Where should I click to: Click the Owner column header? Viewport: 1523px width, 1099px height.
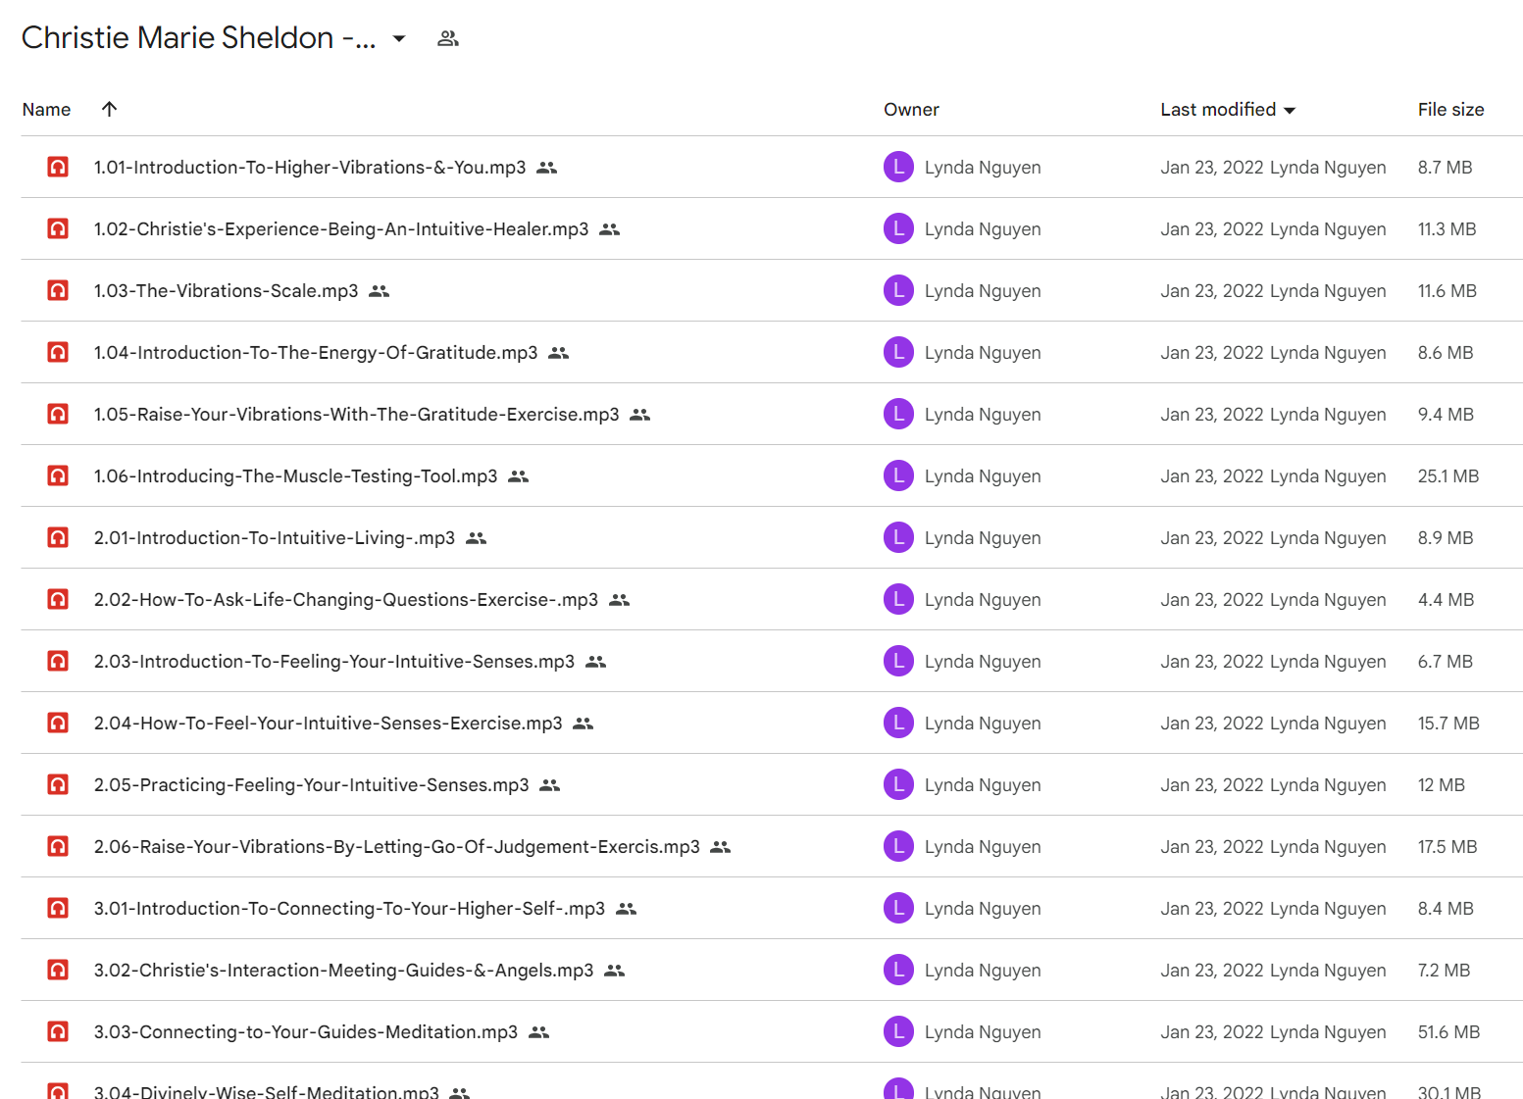pyautogui.click(x=911, y=110)
